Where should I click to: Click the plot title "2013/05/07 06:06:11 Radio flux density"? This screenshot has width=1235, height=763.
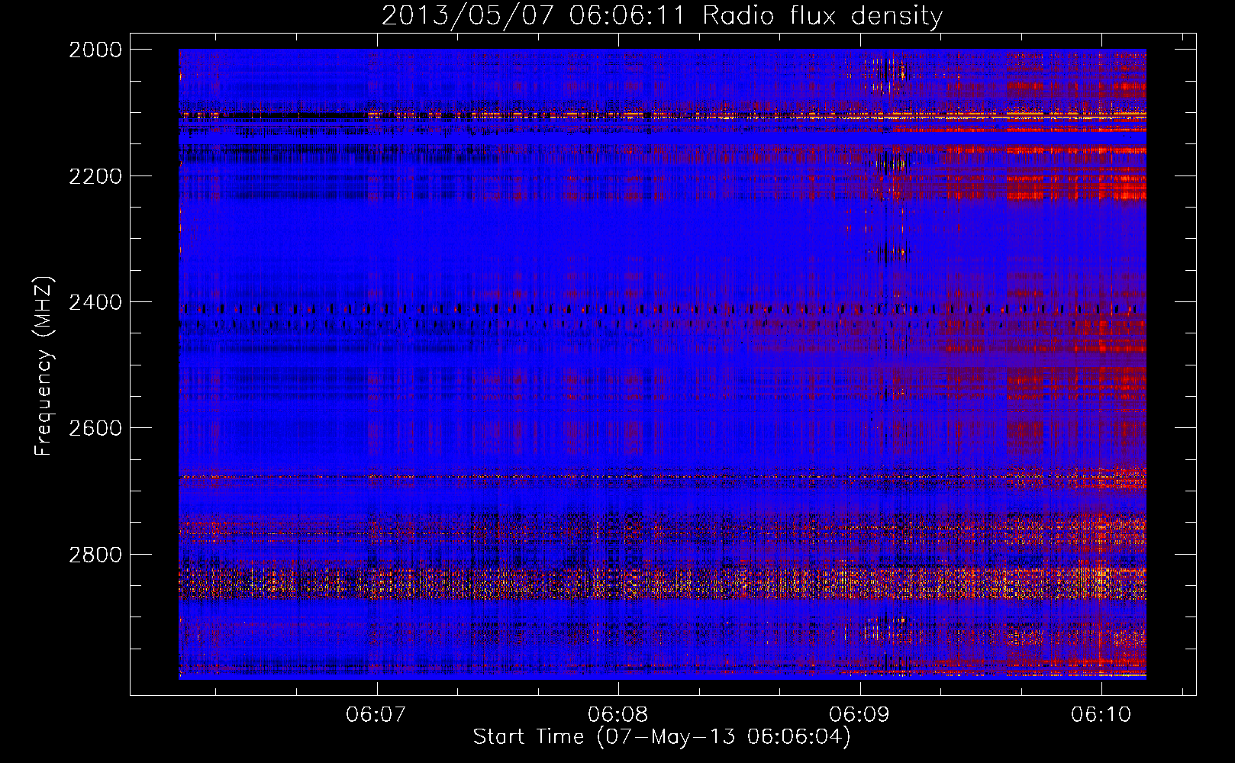662,16
